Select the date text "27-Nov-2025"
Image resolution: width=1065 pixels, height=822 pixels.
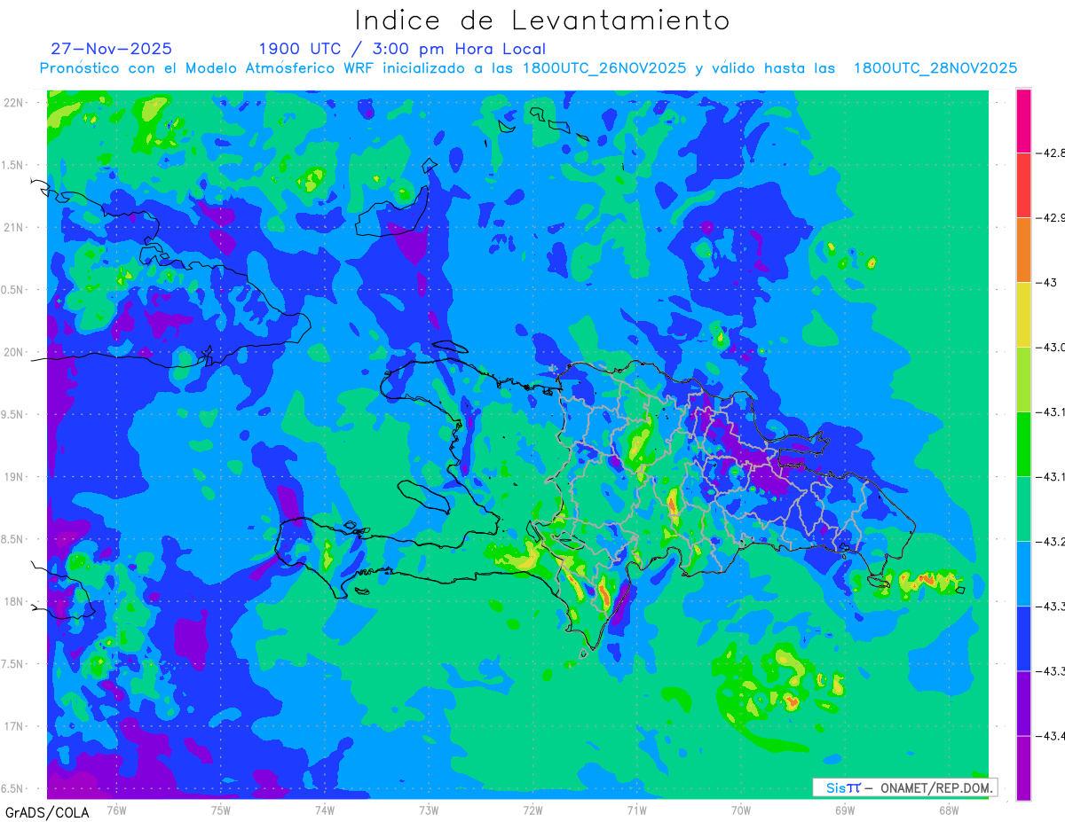coord(112,49)
